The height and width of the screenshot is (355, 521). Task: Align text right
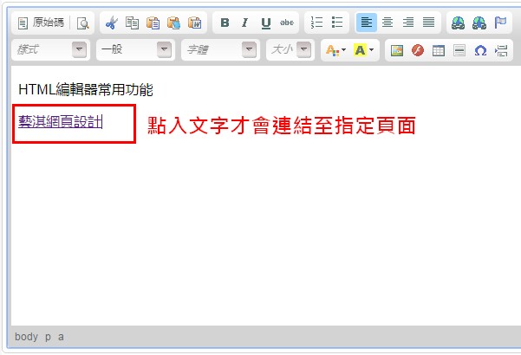coord(408,23)
